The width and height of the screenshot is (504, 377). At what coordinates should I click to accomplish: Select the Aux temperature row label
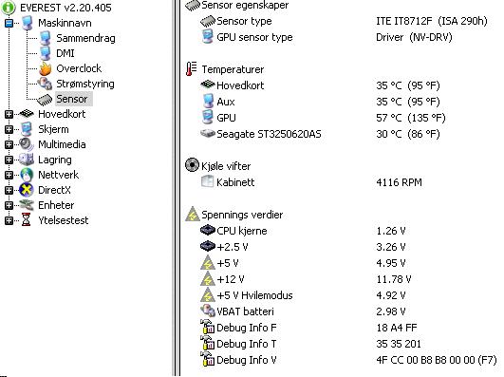(x=226, y=102)
